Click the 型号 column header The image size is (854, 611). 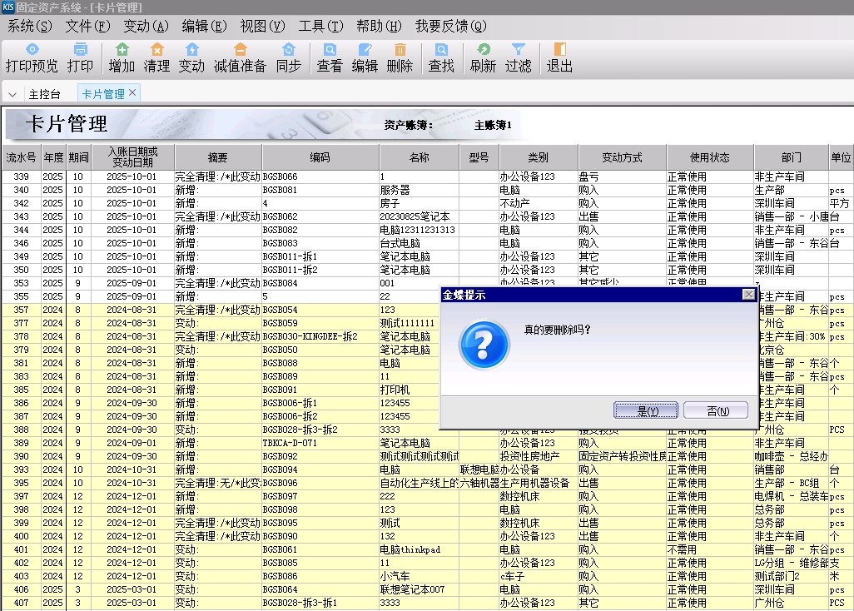pyautogui.click(x=479, y=157)
